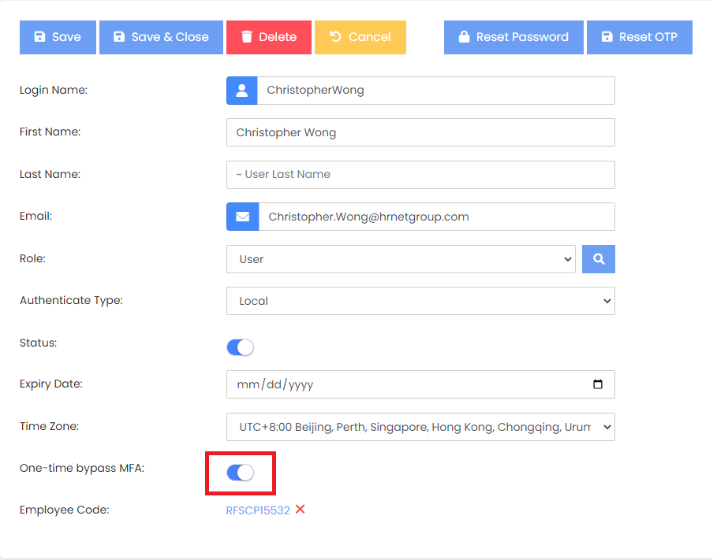This screenshot has width=717, height=560.
Task: Toggle the Status switch
Action: coord(240,347)
